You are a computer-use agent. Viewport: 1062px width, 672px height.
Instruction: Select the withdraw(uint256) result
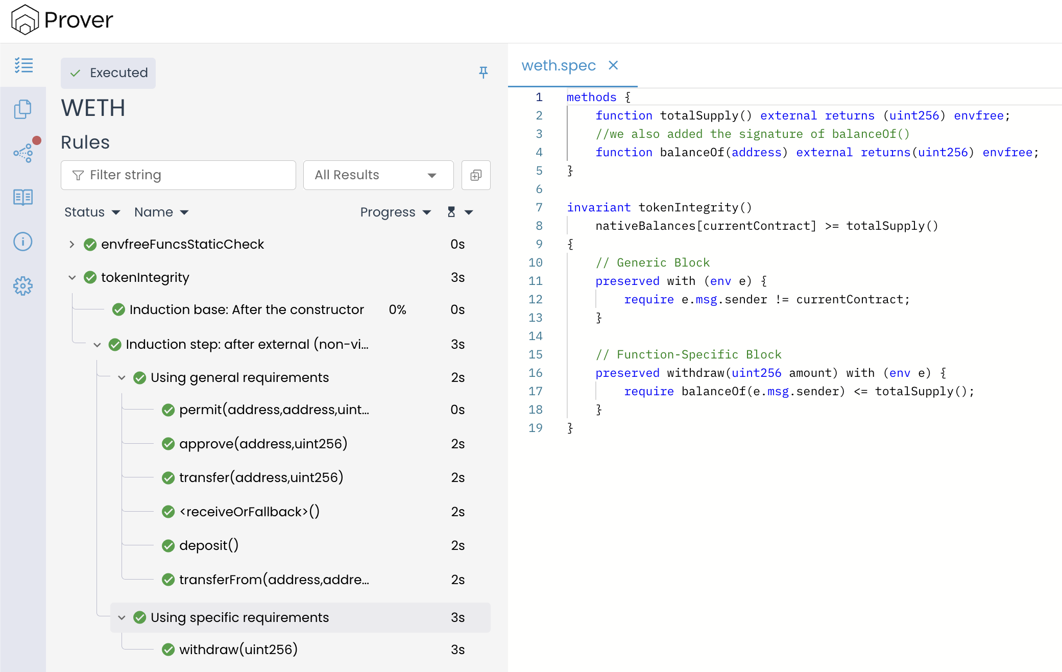click(238, 650)
